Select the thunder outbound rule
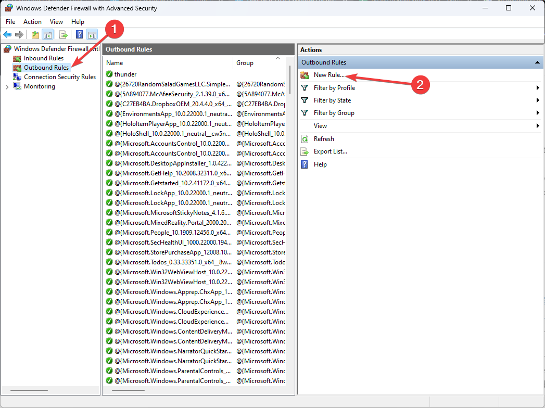The width and height of the screenshot is (545, 408). 125,74
